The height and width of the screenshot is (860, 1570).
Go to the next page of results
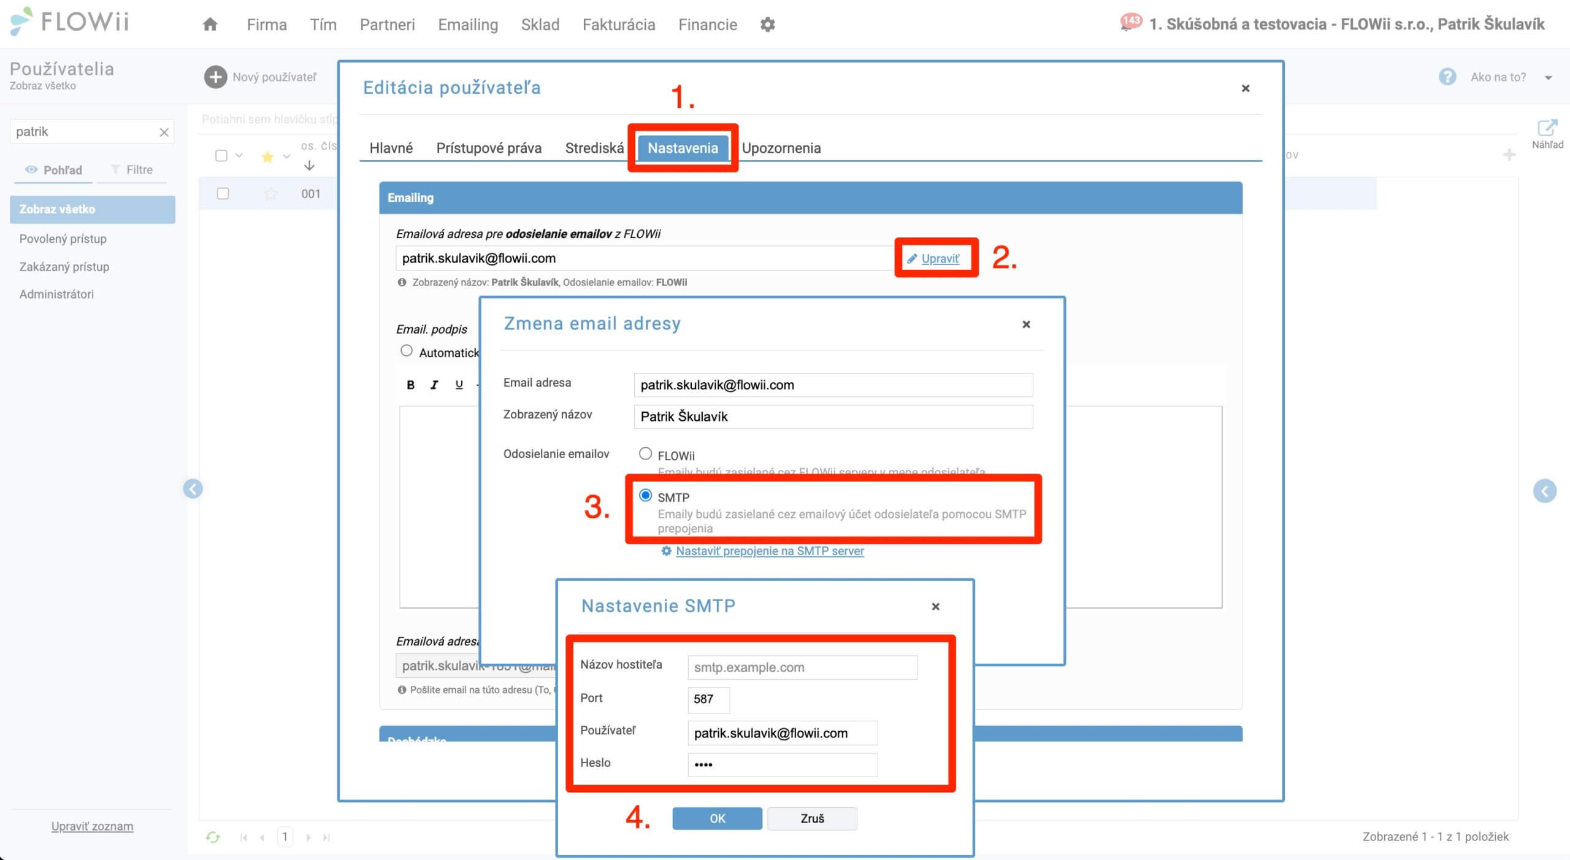(x=308, y=837)
